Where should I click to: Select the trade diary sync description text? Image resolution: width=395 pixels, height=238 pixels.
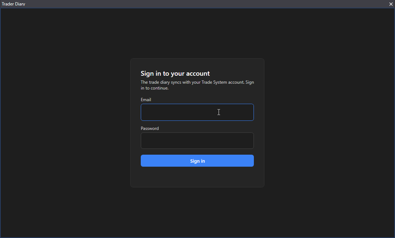(197, 85)
